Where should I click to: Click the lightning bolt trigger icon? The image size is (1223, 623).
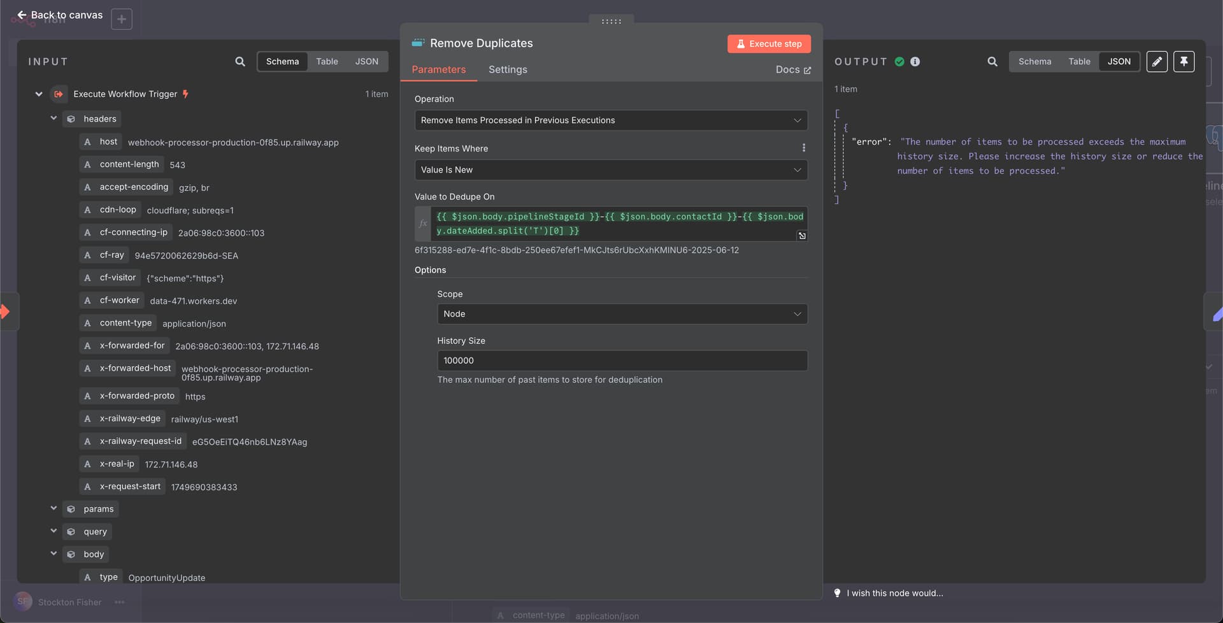(185, 94)
